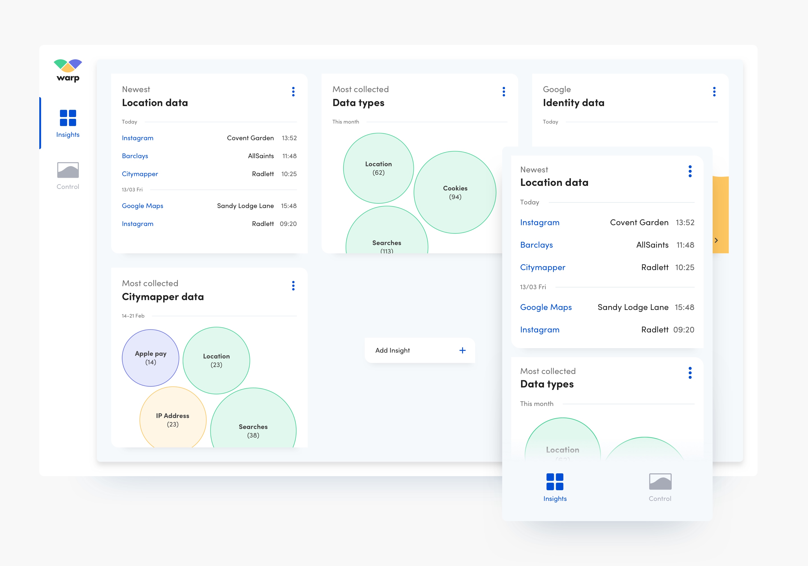The image size is (808, 566).
Task: Open options menu on Citymapper data card
Action: click(293, 286)
